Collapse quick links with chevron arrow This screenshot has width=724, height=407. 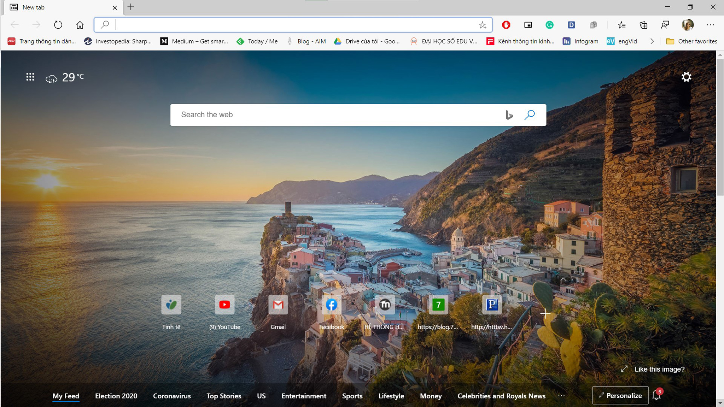[563, 279]
